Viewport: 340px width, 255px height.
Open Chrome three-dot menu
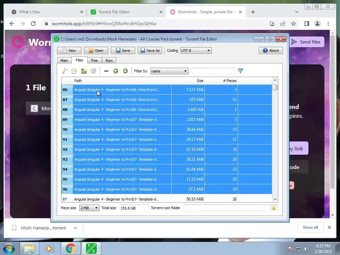click(328, 24)
